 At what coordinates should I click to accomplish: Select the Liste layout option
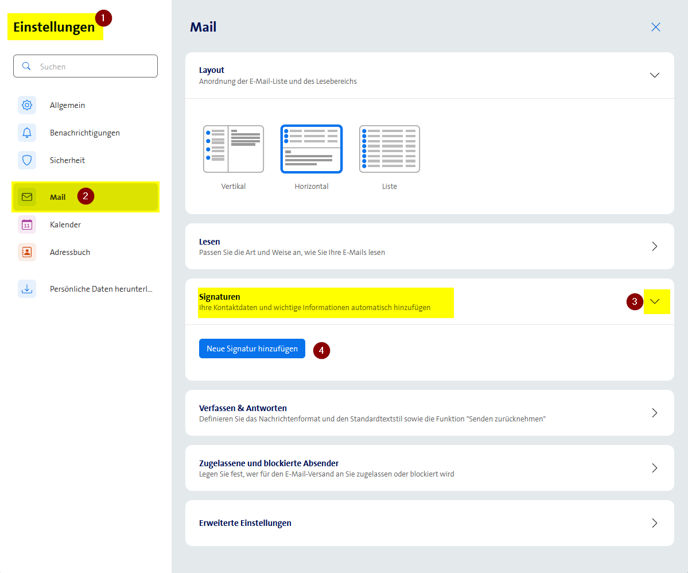(390, 149)
